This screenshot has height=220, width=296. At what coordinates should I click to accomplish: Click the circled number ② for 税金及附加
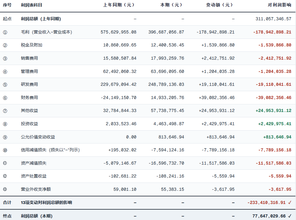[x=5, y=45]
